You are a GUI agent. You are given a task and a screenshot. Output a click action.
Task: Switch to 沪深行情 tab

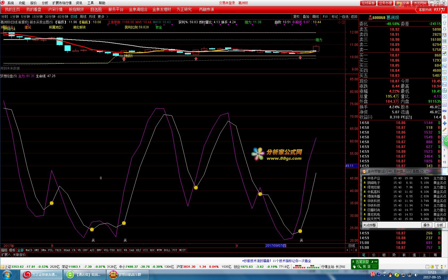[x=55, y=9]
